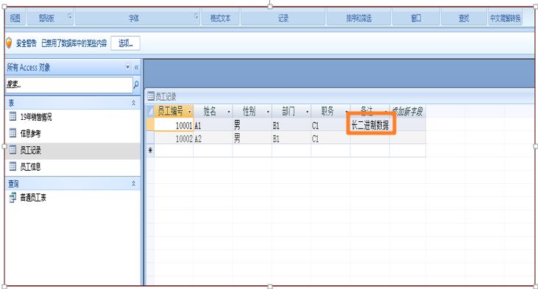
Task: Click the 信息参考 table icon
Action: (x=13, y=133)
